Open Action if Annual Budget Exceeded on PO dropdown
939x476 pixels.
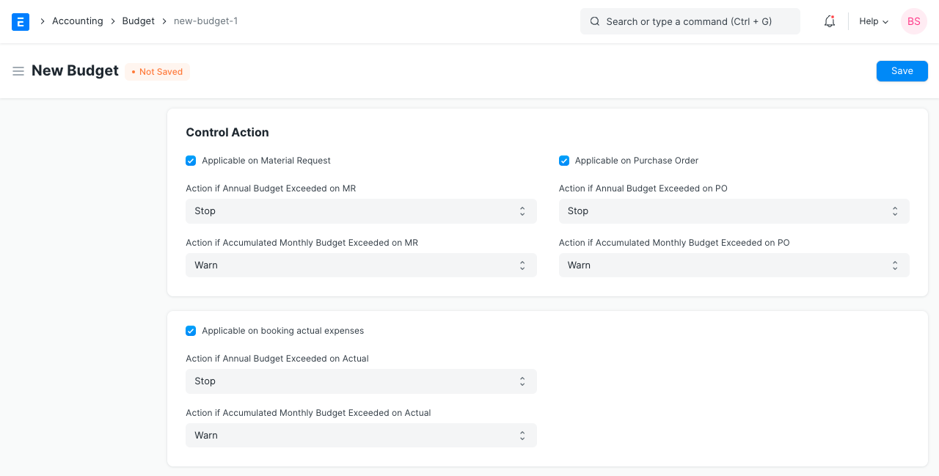tap(734, 211)
